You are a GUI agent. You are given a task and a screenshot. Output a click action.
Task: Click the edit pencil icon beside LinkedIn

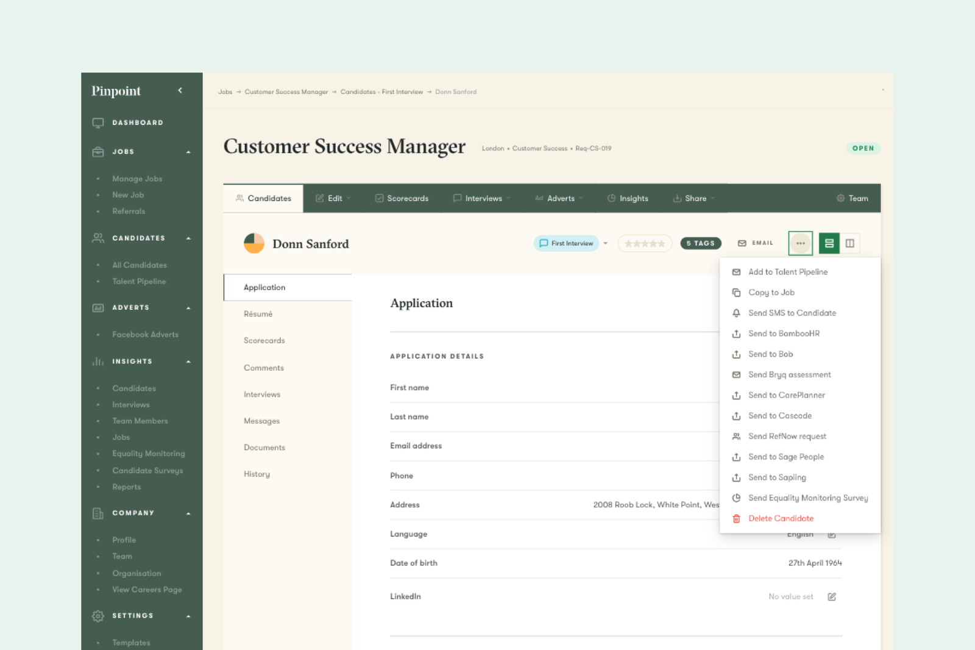coord(832,596)
